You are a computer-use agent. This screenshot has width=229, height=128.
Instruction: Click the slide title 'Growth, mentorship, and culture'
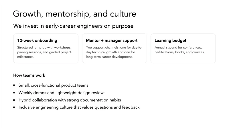75,13
